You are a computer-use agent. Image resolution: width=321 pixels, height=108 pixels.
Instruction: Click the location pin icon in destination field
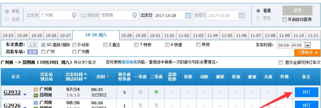pyautogui.click(x=134, y=15)
